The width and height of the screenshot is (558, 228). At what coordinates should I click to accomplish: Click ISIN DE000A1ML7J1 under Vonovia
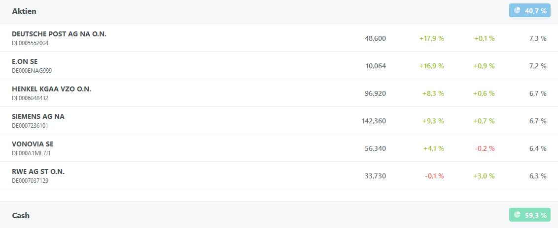pyautogui.click(x=31, y=153)
